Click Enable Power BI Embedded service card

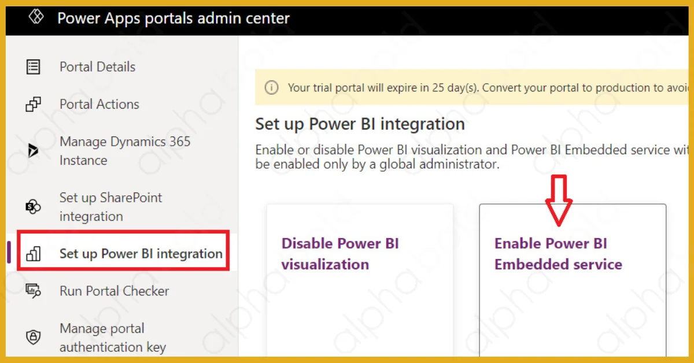pos(573,280)
